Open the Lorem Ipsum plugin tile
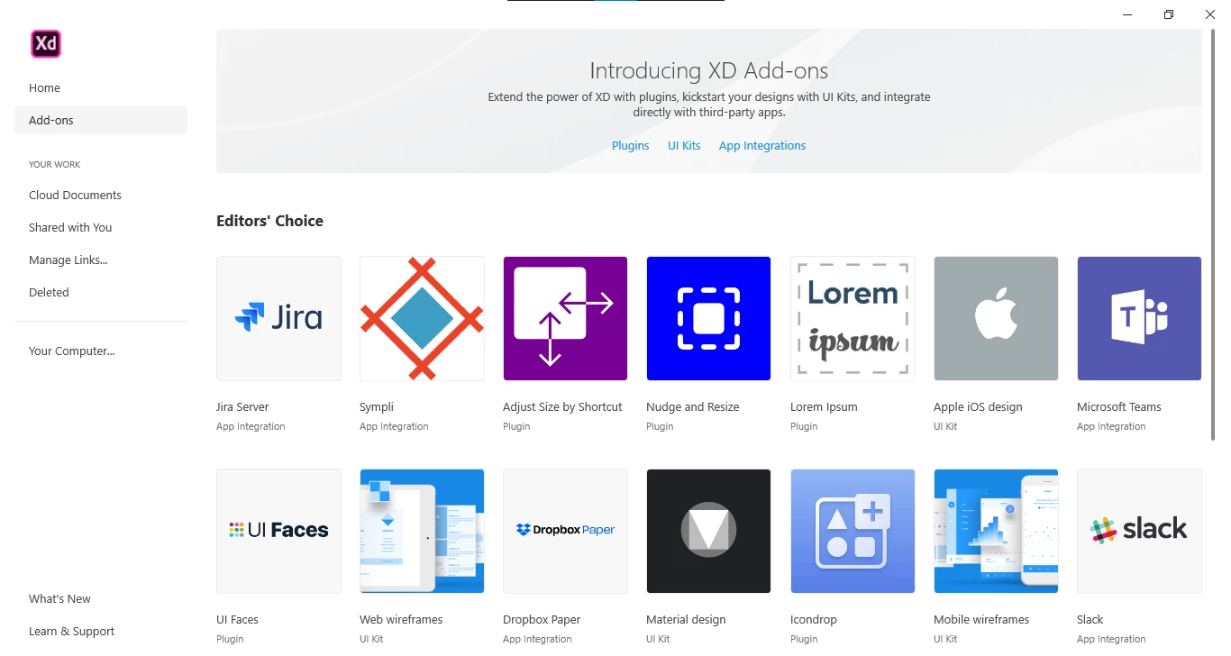Screen dimensions: 1231x656 853,318
